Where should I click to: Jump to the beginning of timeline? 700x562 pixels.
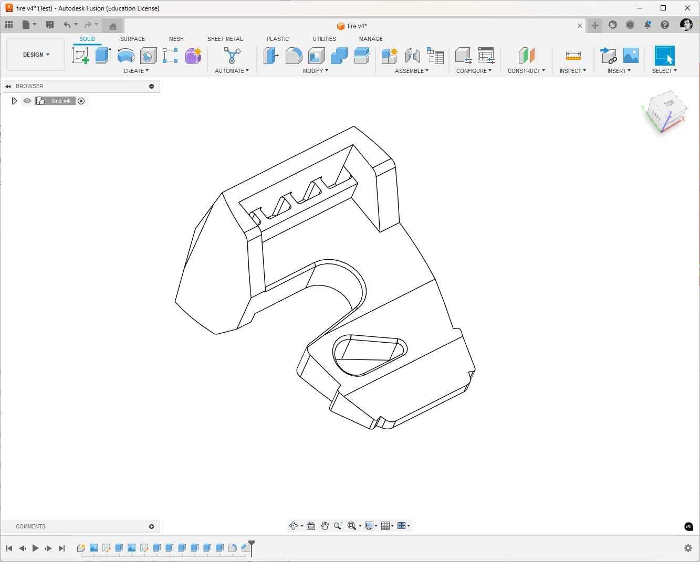pos(9,548)
